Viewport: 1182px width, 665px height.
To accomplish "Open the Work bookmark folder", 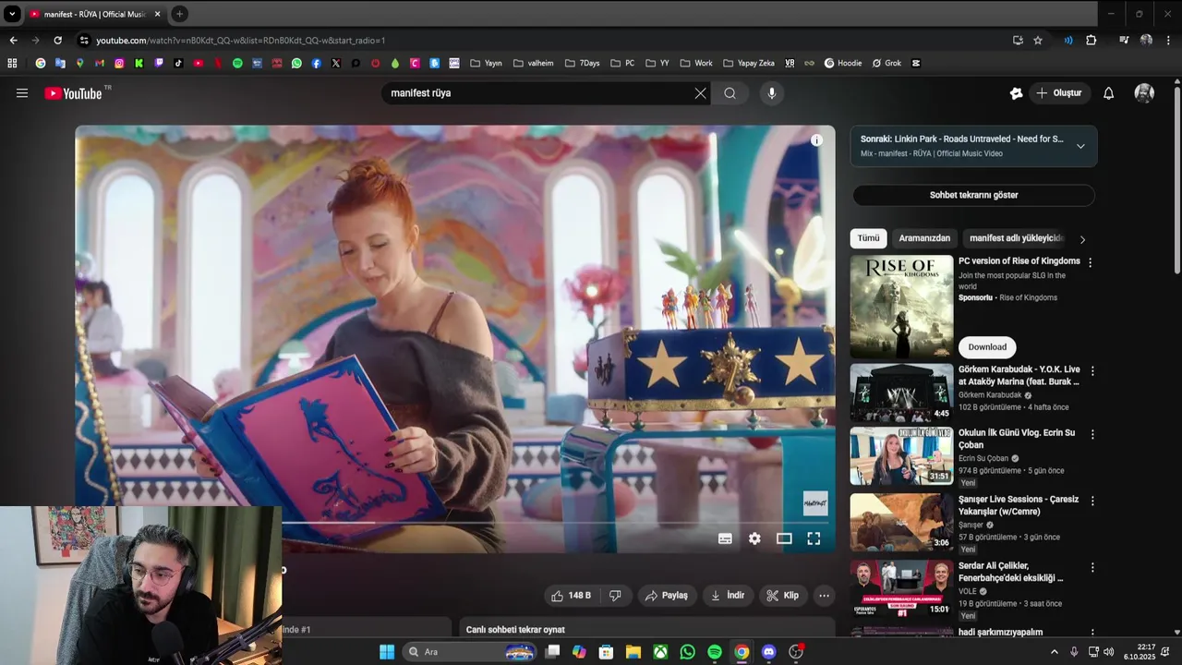I will pos(696,64).
